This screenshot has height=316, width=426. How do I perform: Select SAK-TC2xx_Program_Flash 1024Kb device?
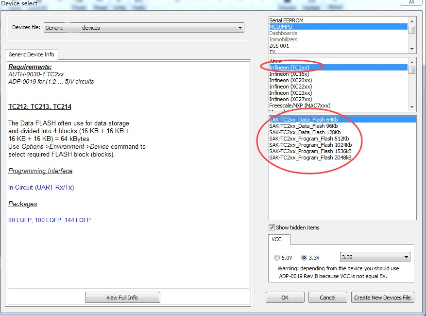[342, 145]
